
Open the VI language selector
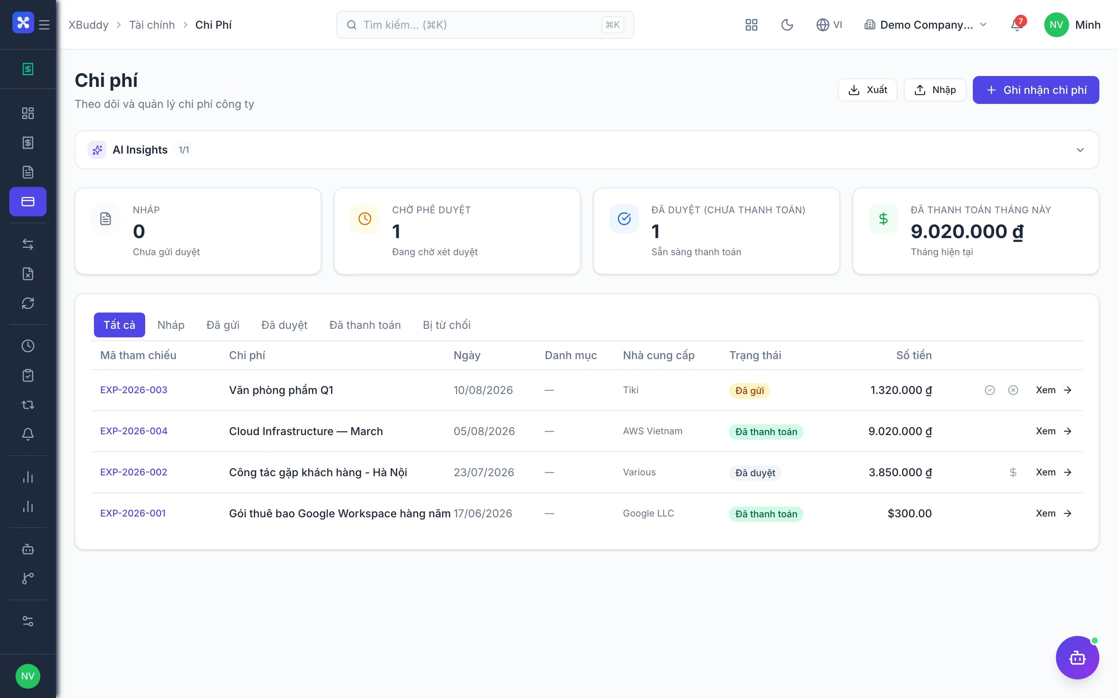829,25
